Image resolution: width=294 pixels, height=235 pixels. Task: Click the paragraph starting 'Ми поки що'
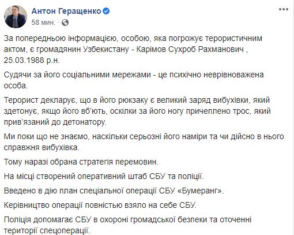tap(144, 142)
